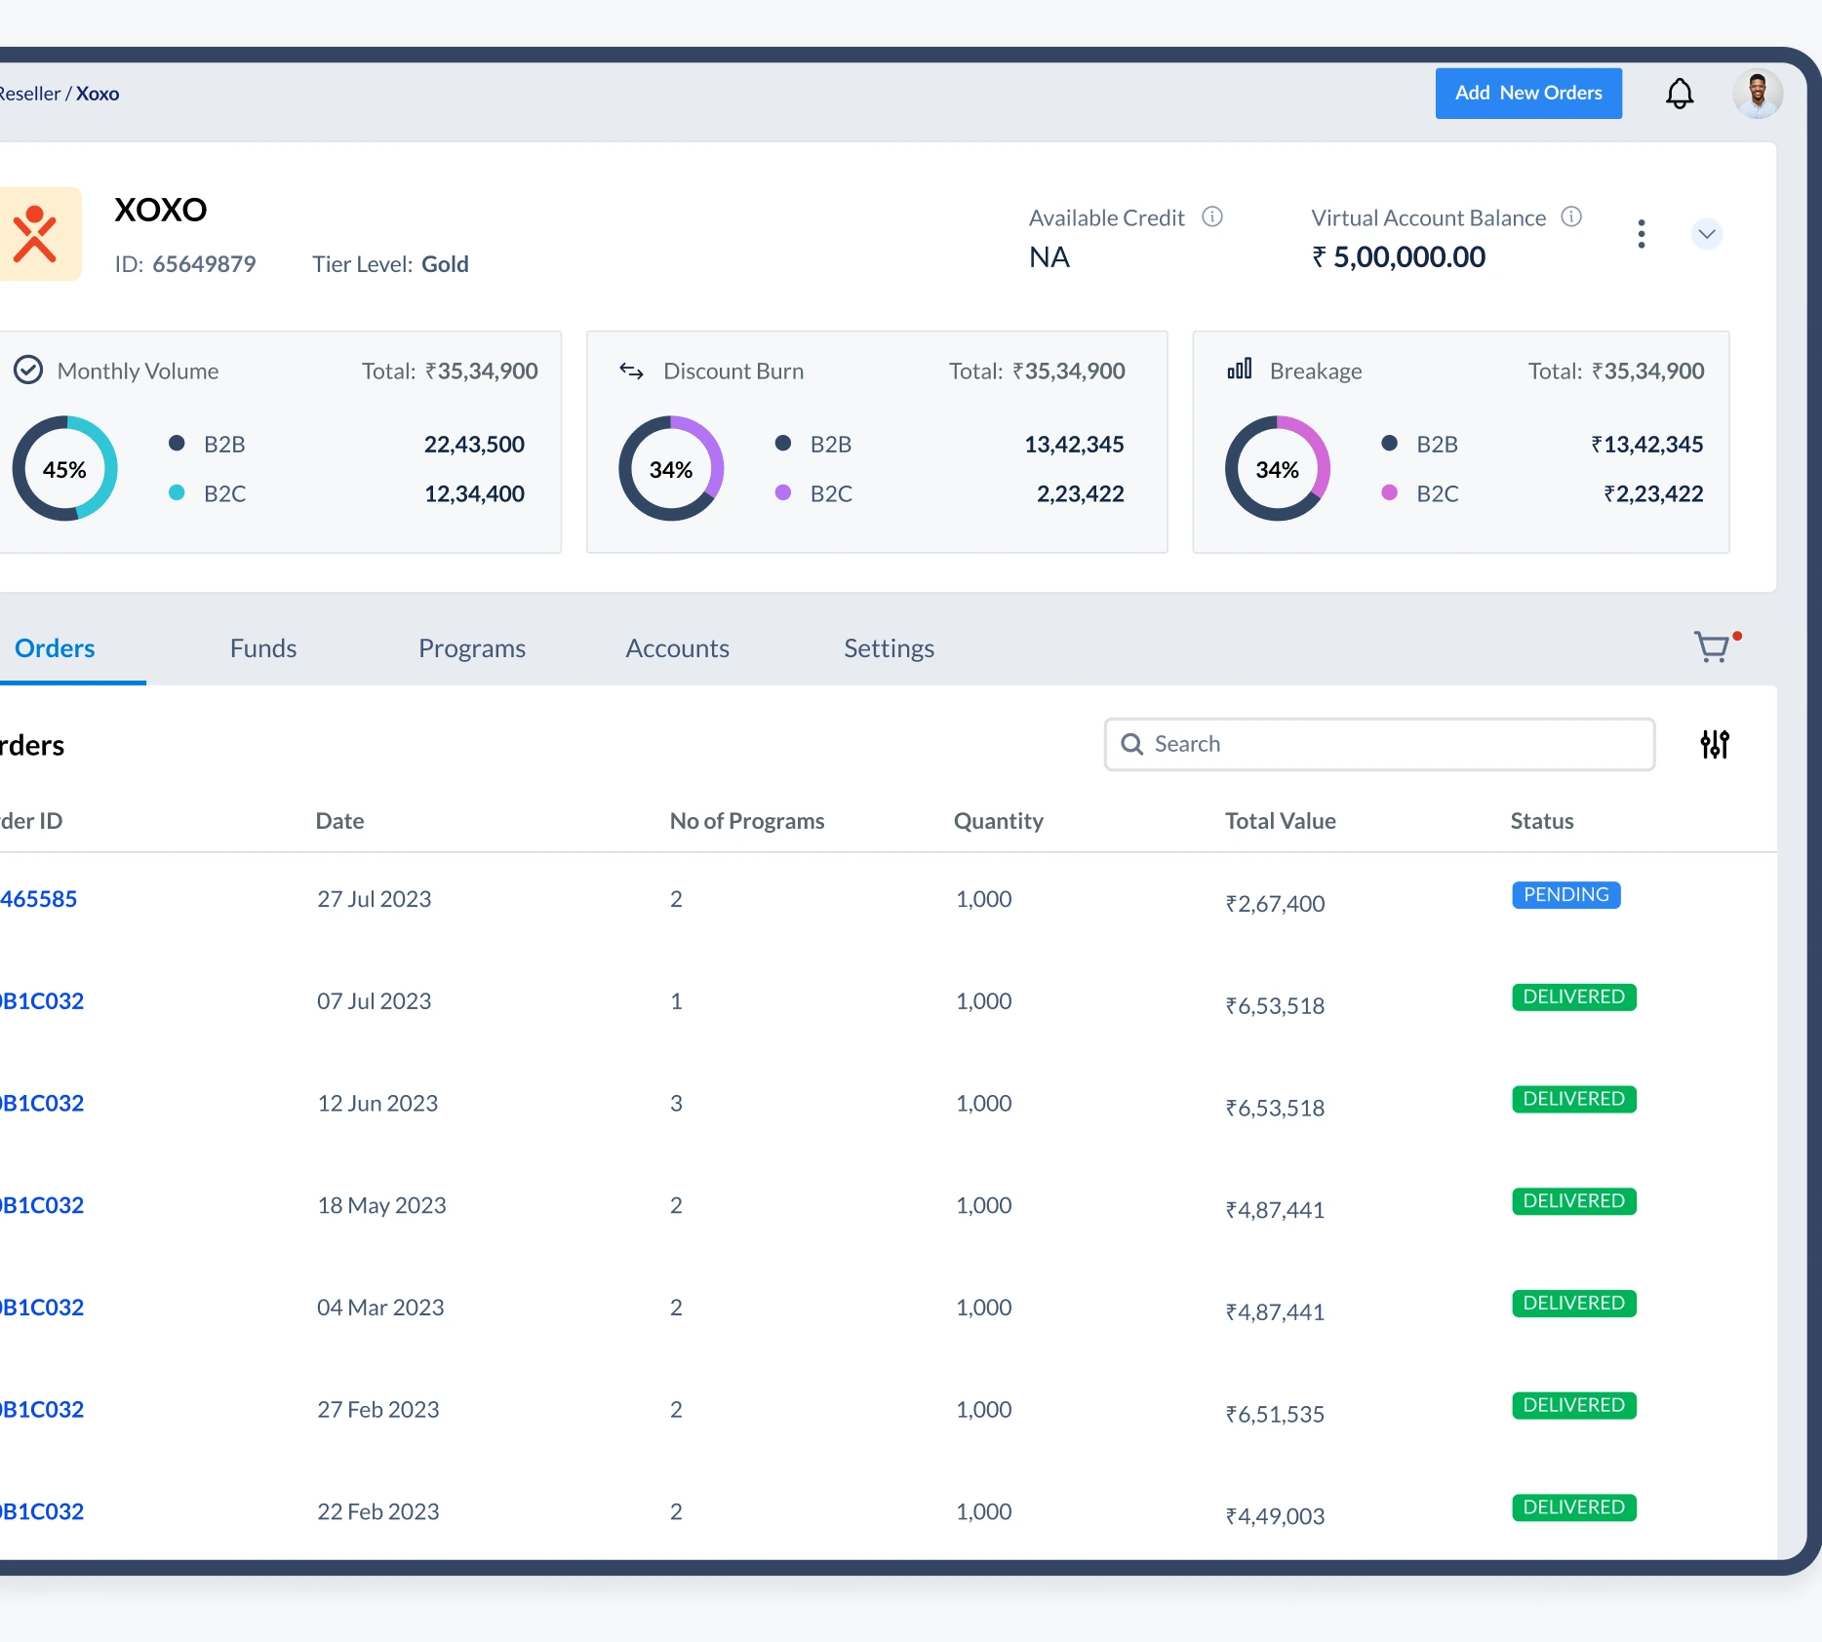Click the Discount Burn arrows icon
The width and height of the screenshot is (1822, 1642).
[x=632, y=371]
